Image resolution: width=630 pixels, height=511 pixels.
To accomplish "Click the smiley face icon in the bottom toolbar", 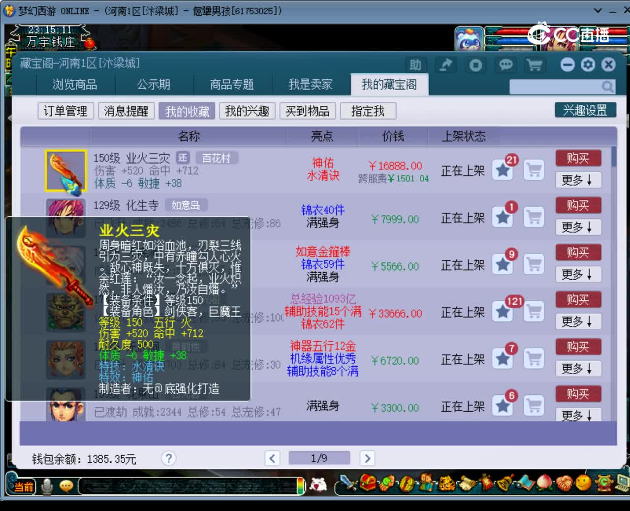I will [x=584, y=482].
